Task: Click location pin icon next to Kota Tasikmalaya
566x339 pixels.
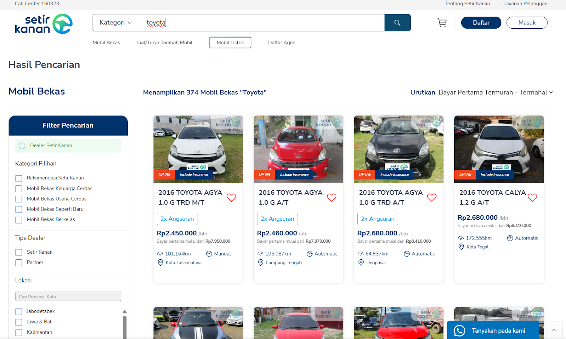Action: (160, 263)
